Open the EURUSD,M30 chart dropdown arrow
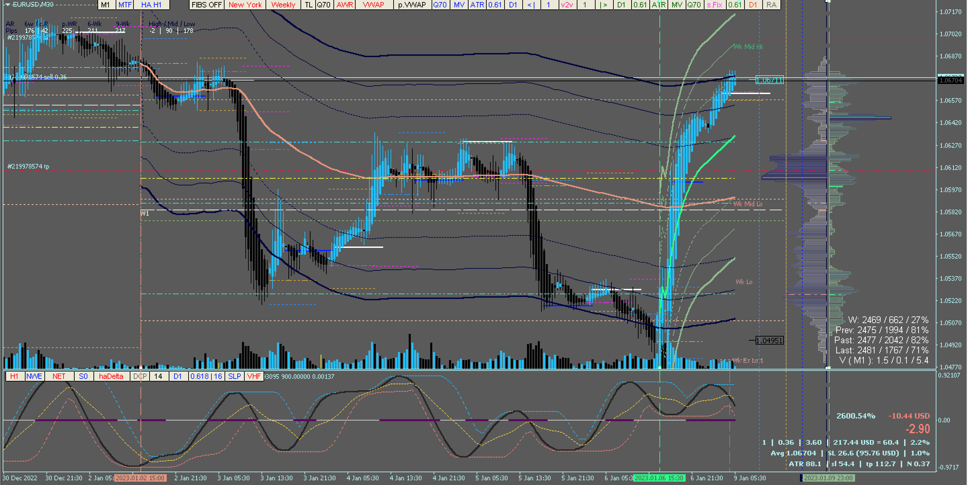The width and height of the screenshot is (968, 485). 7,4
